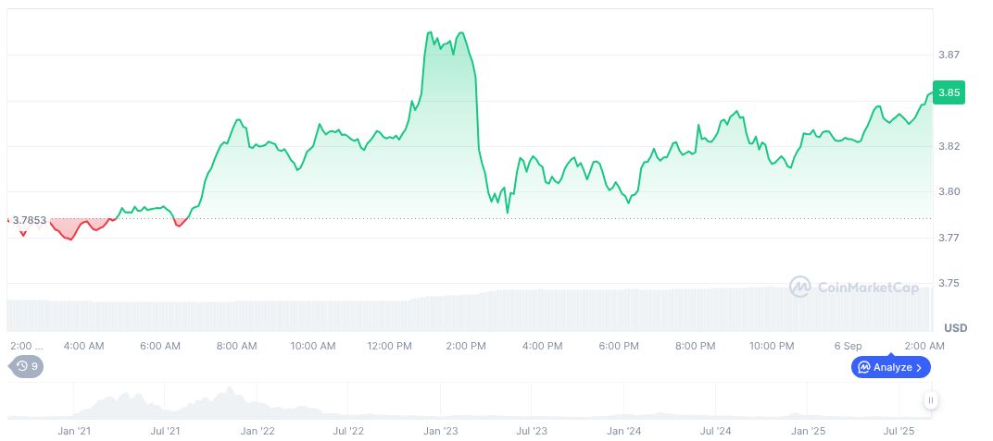Click the 3.75 price axis label
Image resolution: width=993 pixels, height=441 pixels.
click(949, 283)
